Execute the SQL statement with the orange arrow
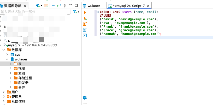The image size is (213, 105). tap(85, 13)
